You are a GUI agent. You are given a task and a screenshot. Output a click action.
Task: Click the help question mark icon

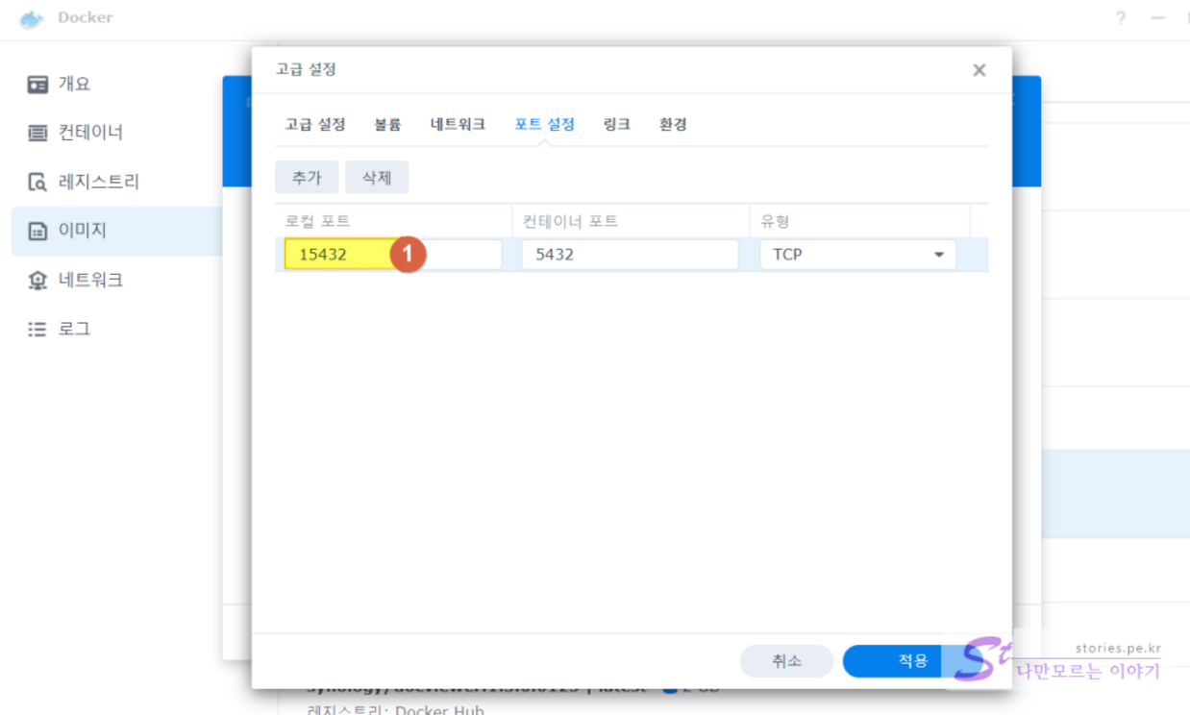pos(1121,18)
